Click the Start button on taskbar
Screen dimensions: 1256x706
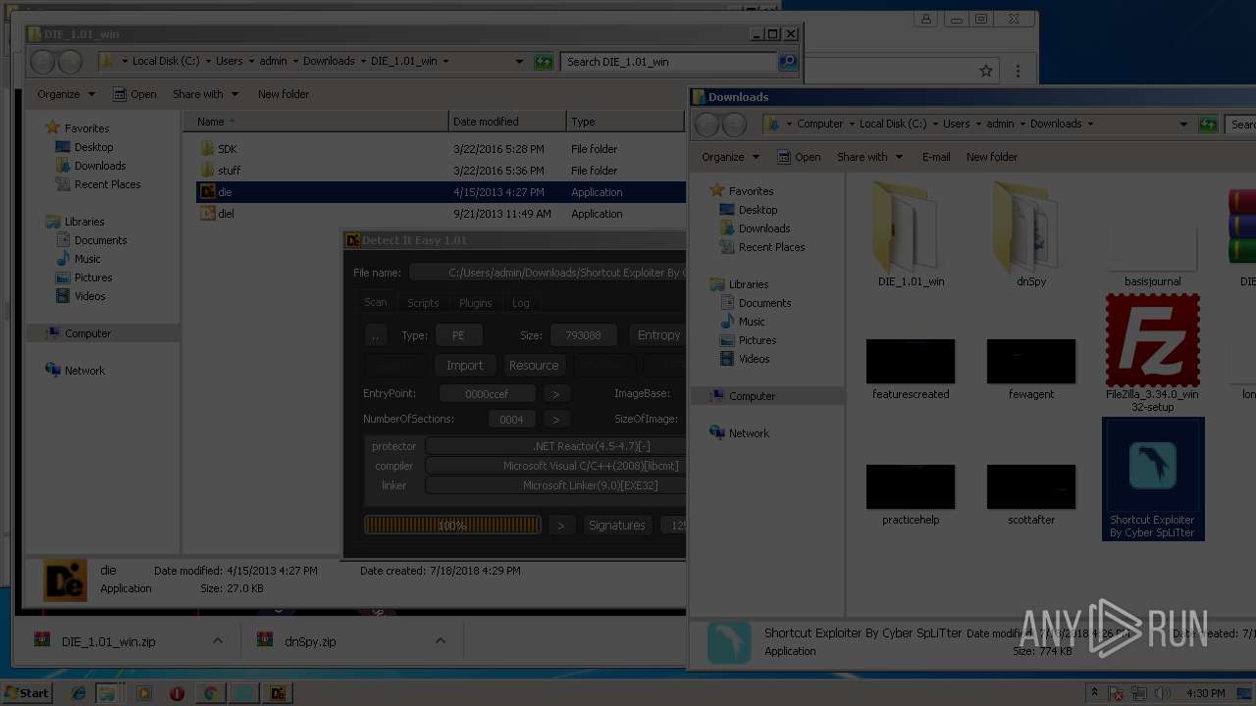27,693
